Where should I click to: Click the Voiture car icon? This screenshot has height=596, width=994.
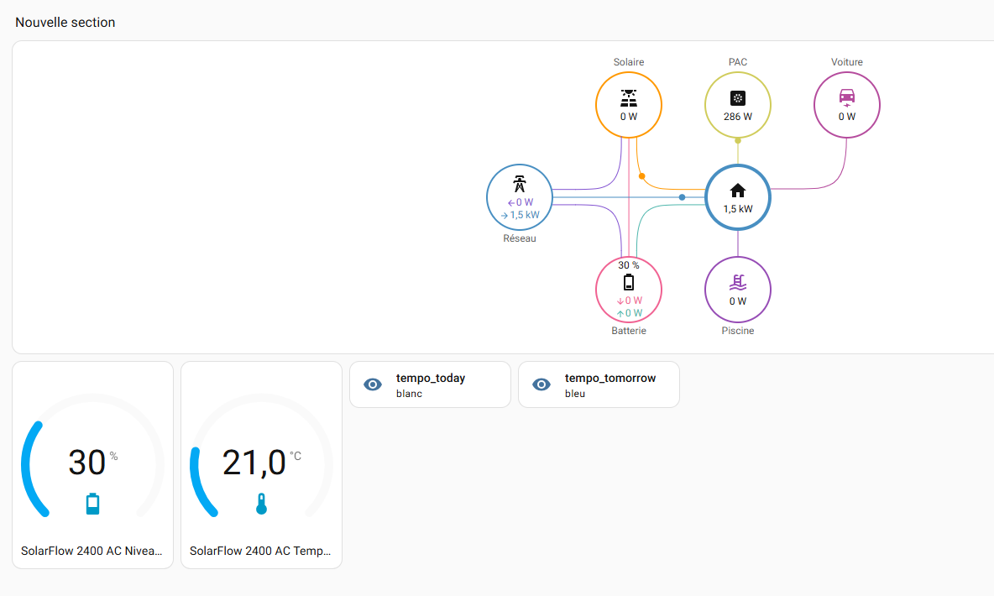click(x=847, y=97)
